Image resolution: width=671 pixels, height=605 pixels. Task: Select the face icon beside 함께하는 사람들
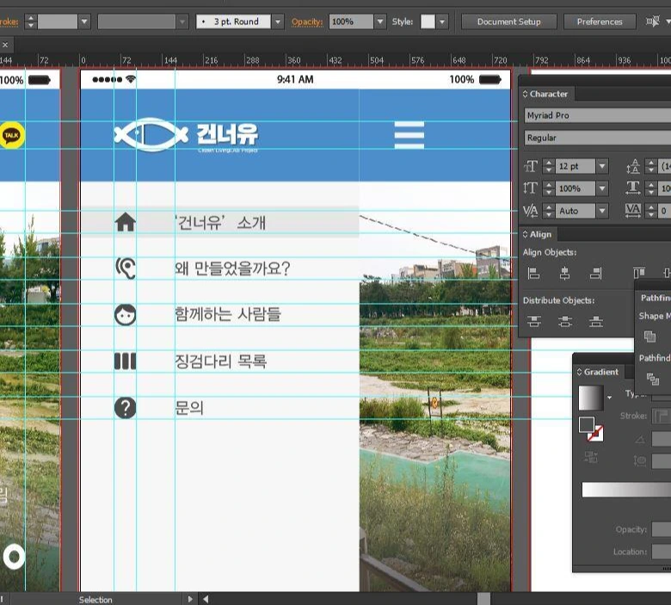126,315
